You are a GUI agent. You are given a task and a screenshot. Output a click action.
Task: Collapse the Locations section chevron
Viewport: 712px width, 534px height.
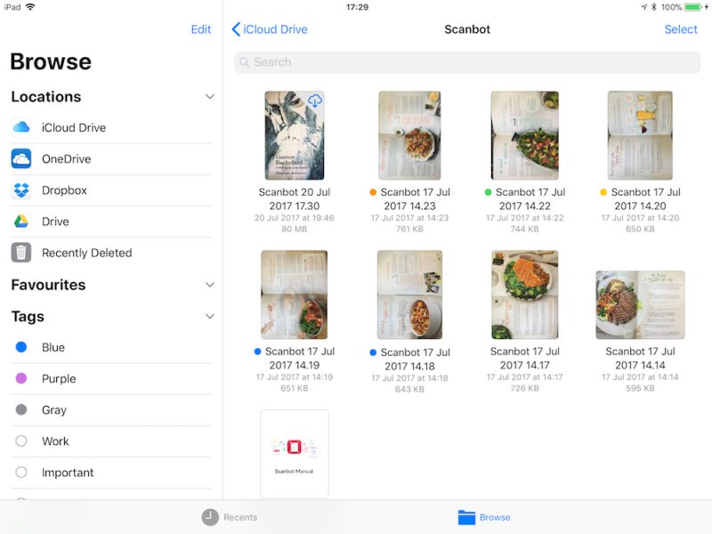(209, 97)
